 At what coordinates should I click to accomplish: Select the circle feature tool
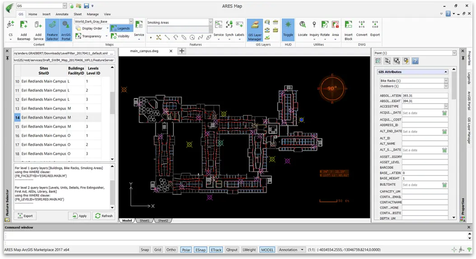(x=192, y=37)
